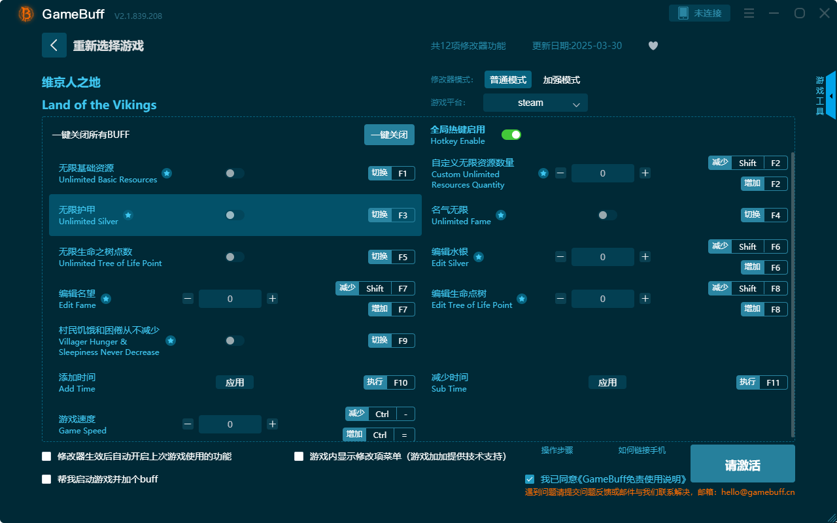Click Shift F7 decrease hotkey for Edit Fame
This screenshot has height=523, width=837.
[375, 288]
